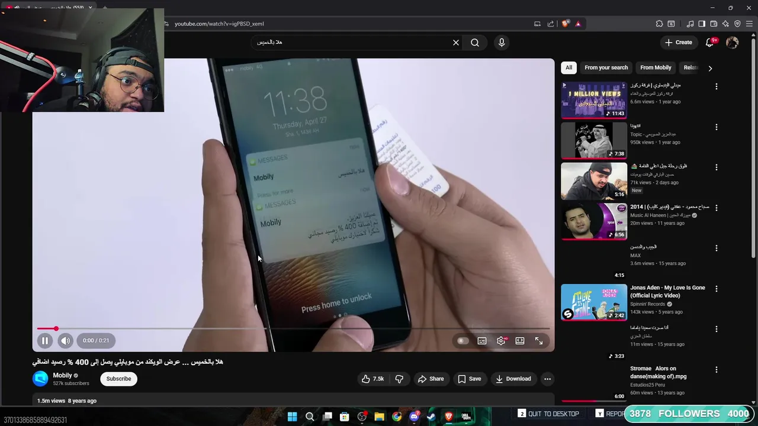Open Steam from the taskbar

tap(431, 417)
